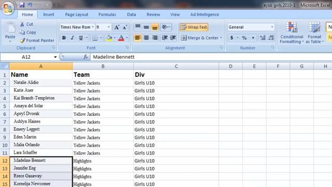Switch to the Insert tab
Image resolution: width=332 pixels, height=187 pixels.
pyautogui.click(x=48, y=15)
